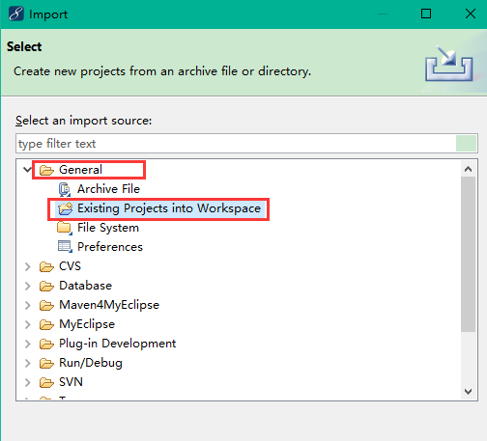Click the Maven4MyEclipse folder icon
This screenshot has width=487, height=441.
46,305
